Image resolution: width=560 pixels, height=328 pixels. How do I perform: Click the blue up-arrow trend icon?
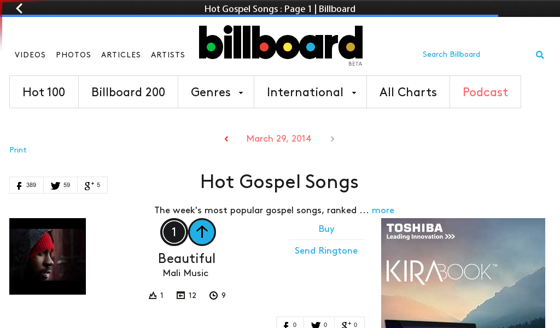202,232
